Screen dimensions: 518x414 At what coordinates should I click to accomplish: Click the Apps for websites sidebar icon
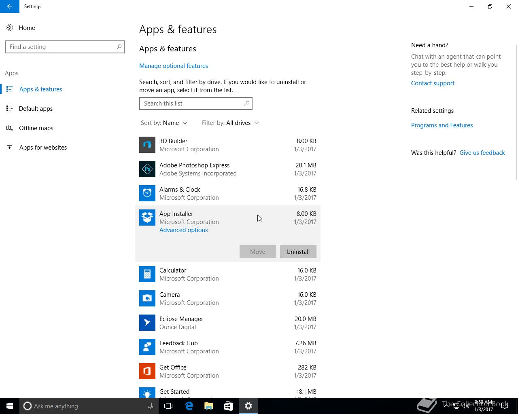click(10, 147)
